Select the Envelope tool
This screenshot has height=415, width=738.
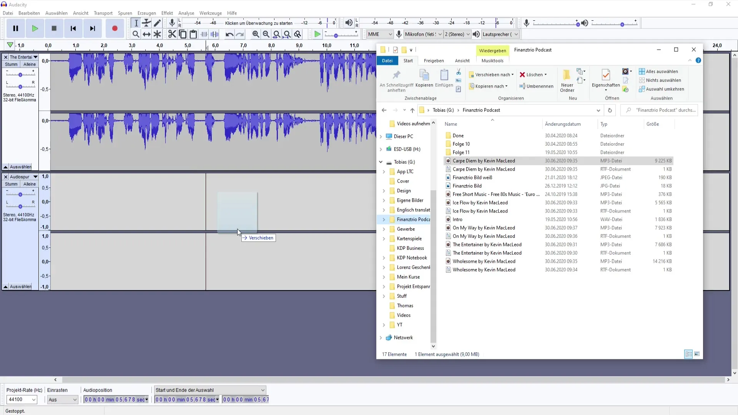tap(146, 23)
